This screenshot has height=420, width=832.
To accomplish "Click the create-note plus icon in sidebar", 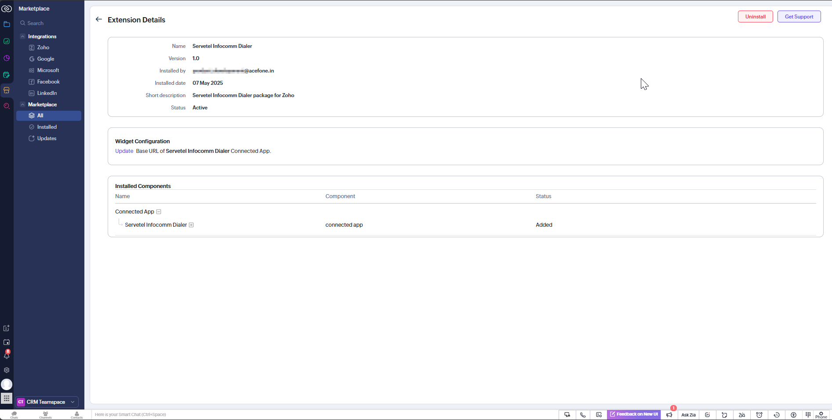I will point(7,328).
